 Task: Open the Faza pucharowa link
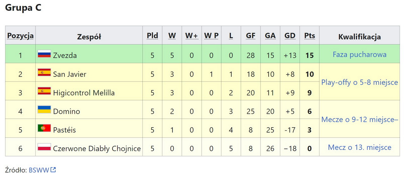(x=359, y=55)
